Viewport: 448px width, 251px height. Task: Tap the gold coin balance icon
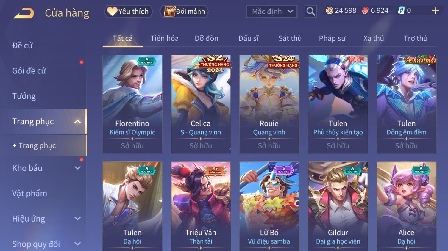pos(329,11)
